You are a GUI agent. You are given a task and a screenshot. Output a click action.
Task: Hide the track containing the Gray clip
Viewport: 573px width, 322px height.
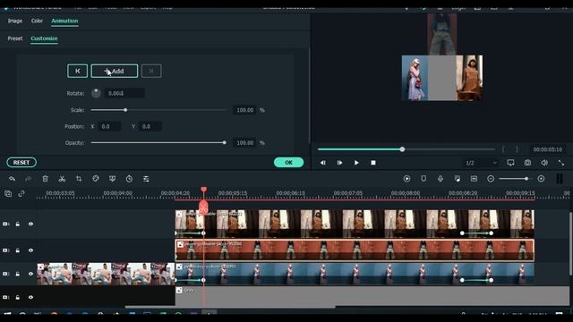(30, 297)
